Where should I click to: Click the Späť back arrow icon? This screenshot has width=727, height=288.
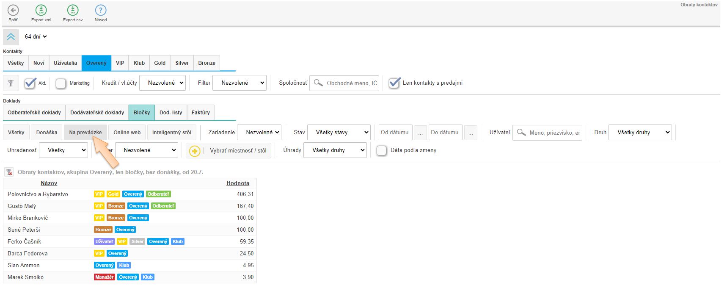click(13, 10)
